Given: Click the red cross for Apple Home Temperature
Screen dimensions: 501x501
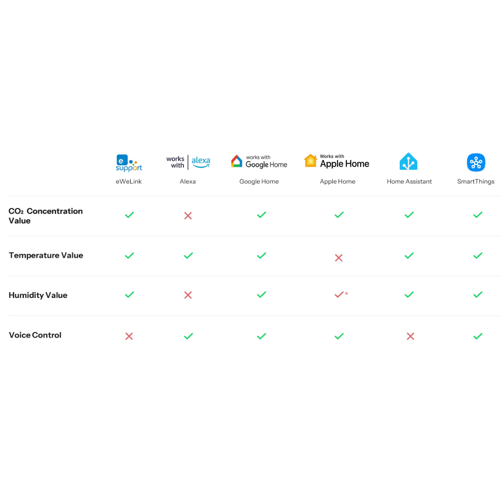Looking at the screenshot, I should 339,257.
